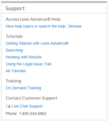
Task: Click the Contact Customer Support heading
Action: pos(31,98)
